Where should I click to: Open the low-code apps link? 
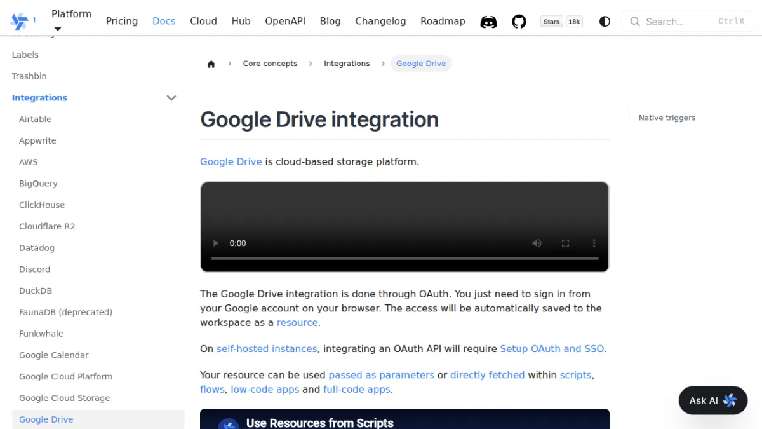(x=265, y=389)
